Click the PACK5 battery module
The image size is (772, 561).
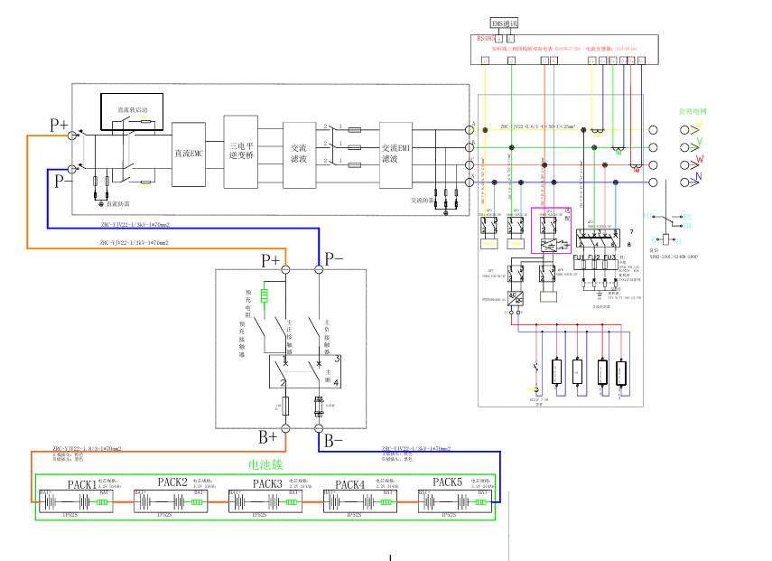pos(455,501)
